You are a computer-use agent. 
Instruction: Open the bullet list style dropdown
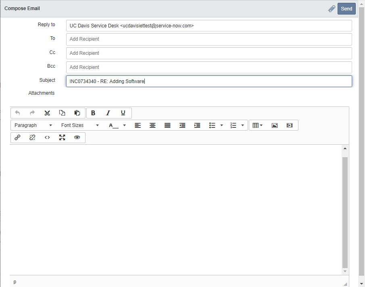pyautogui.click(x=222, y=125)
